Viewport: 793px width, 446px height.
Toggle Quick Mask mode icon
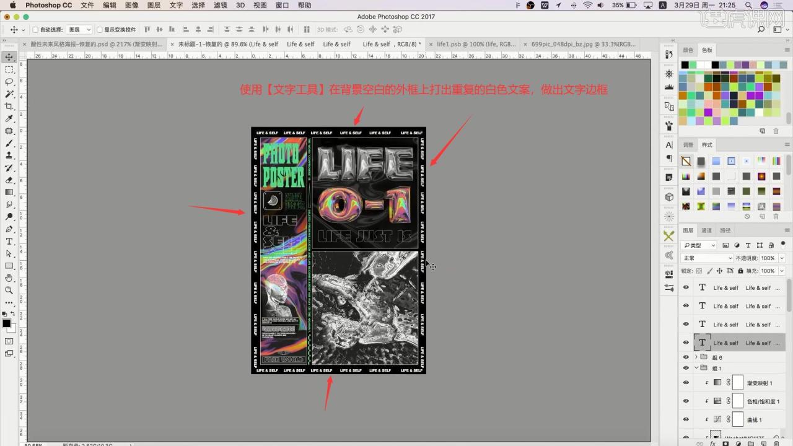pyautogui.click(x=9, y=341)
